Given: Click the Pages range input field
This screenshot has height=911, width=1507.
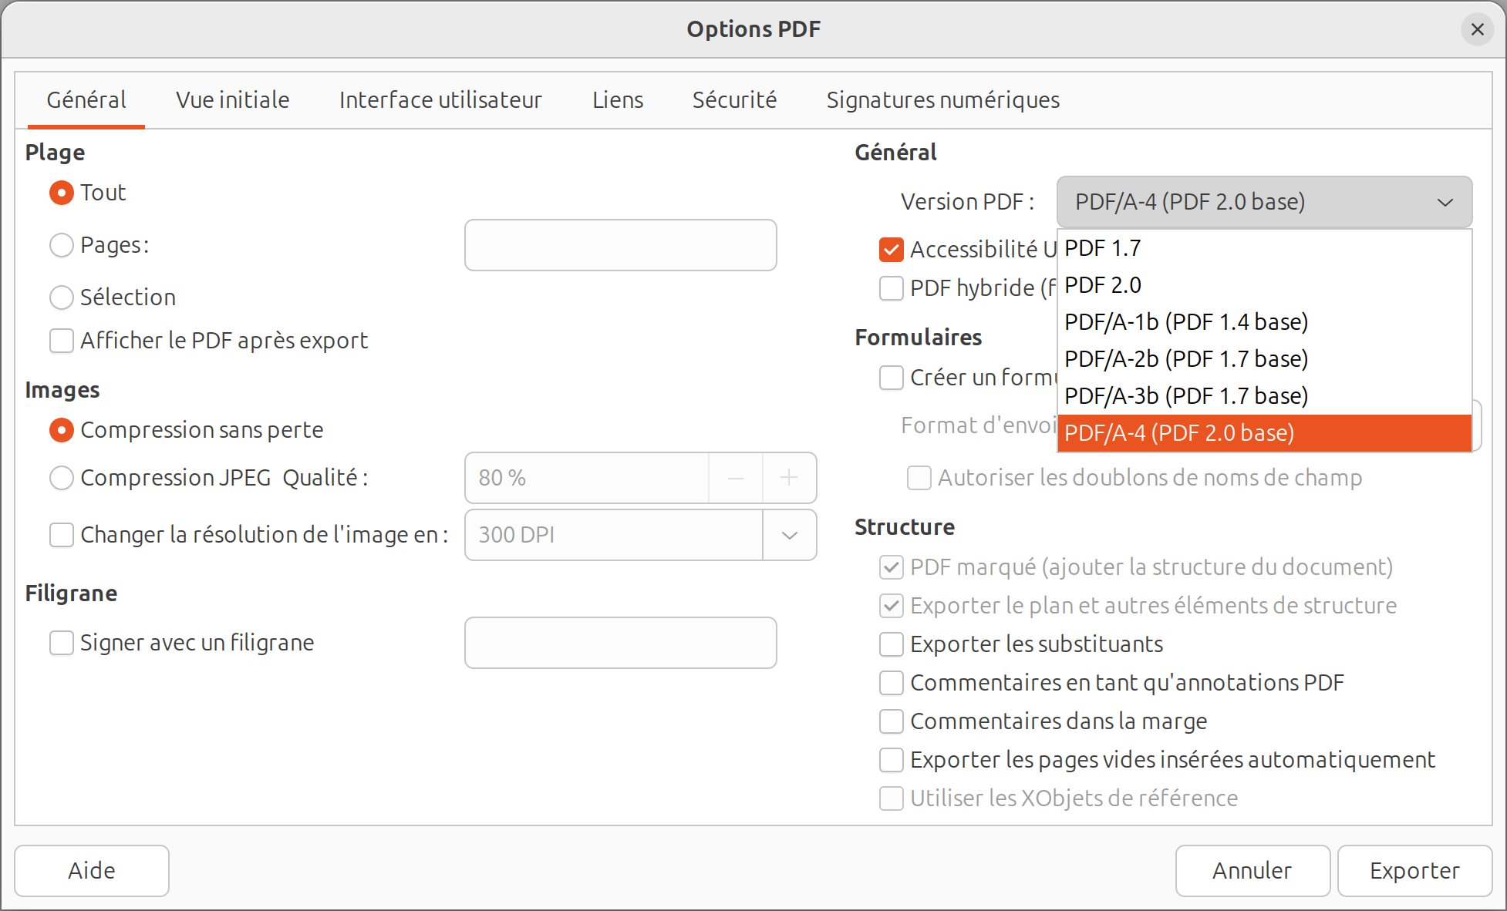Looking at the screenshot, I should [620, 245].
